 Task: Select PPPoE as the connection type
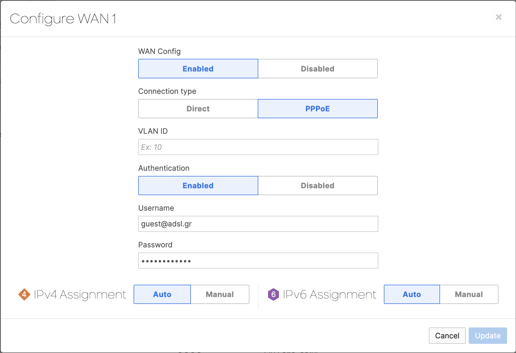[317, 108]
